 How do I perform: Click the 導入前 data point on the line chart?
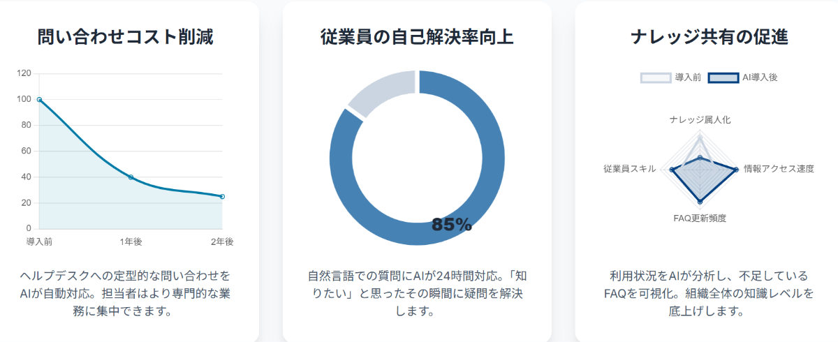(x=39, y=100)
